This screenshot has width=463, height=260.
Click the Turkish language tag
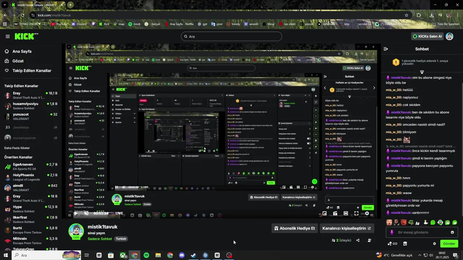tap(121, 239)
